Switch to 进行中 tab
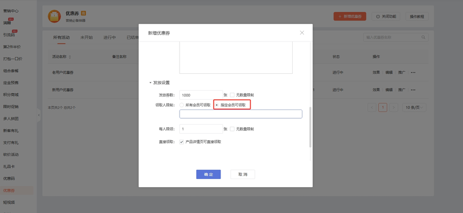This screenshot has height=213, width=463. [x=109, y=38]
